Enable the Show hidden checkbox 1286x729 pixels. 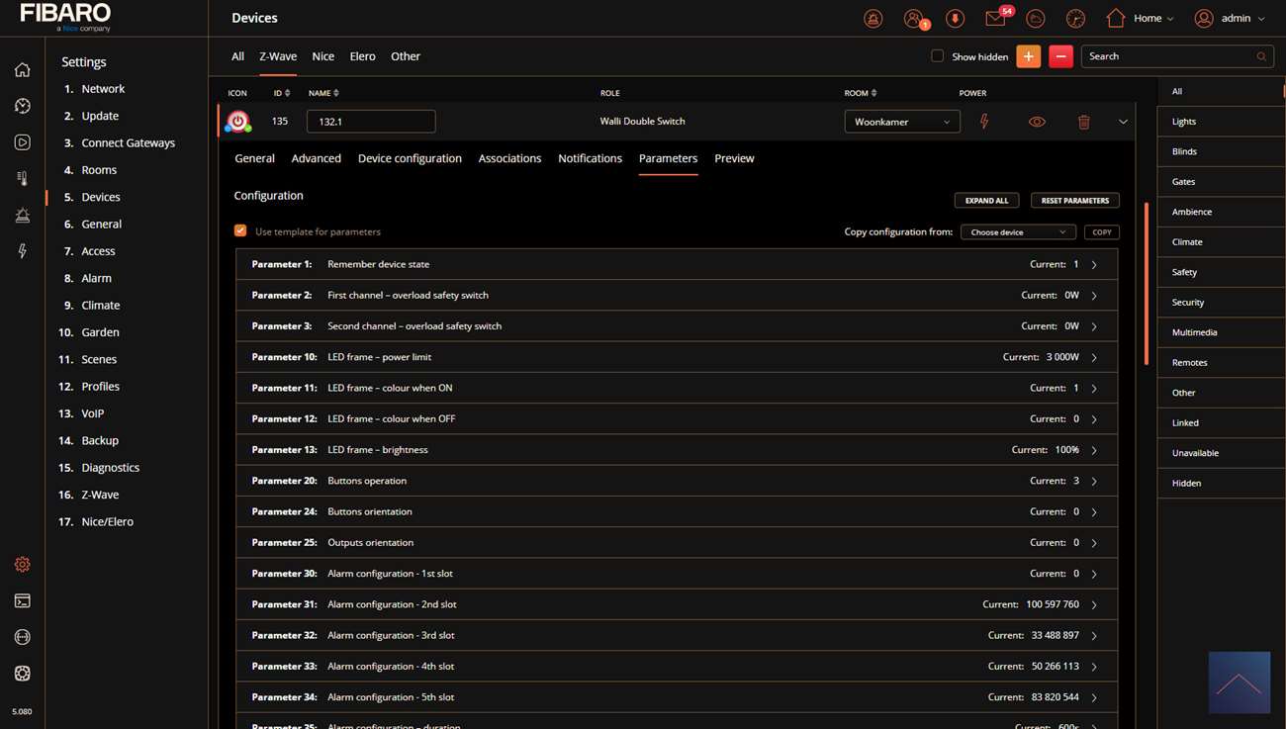(x=937, y=56)
